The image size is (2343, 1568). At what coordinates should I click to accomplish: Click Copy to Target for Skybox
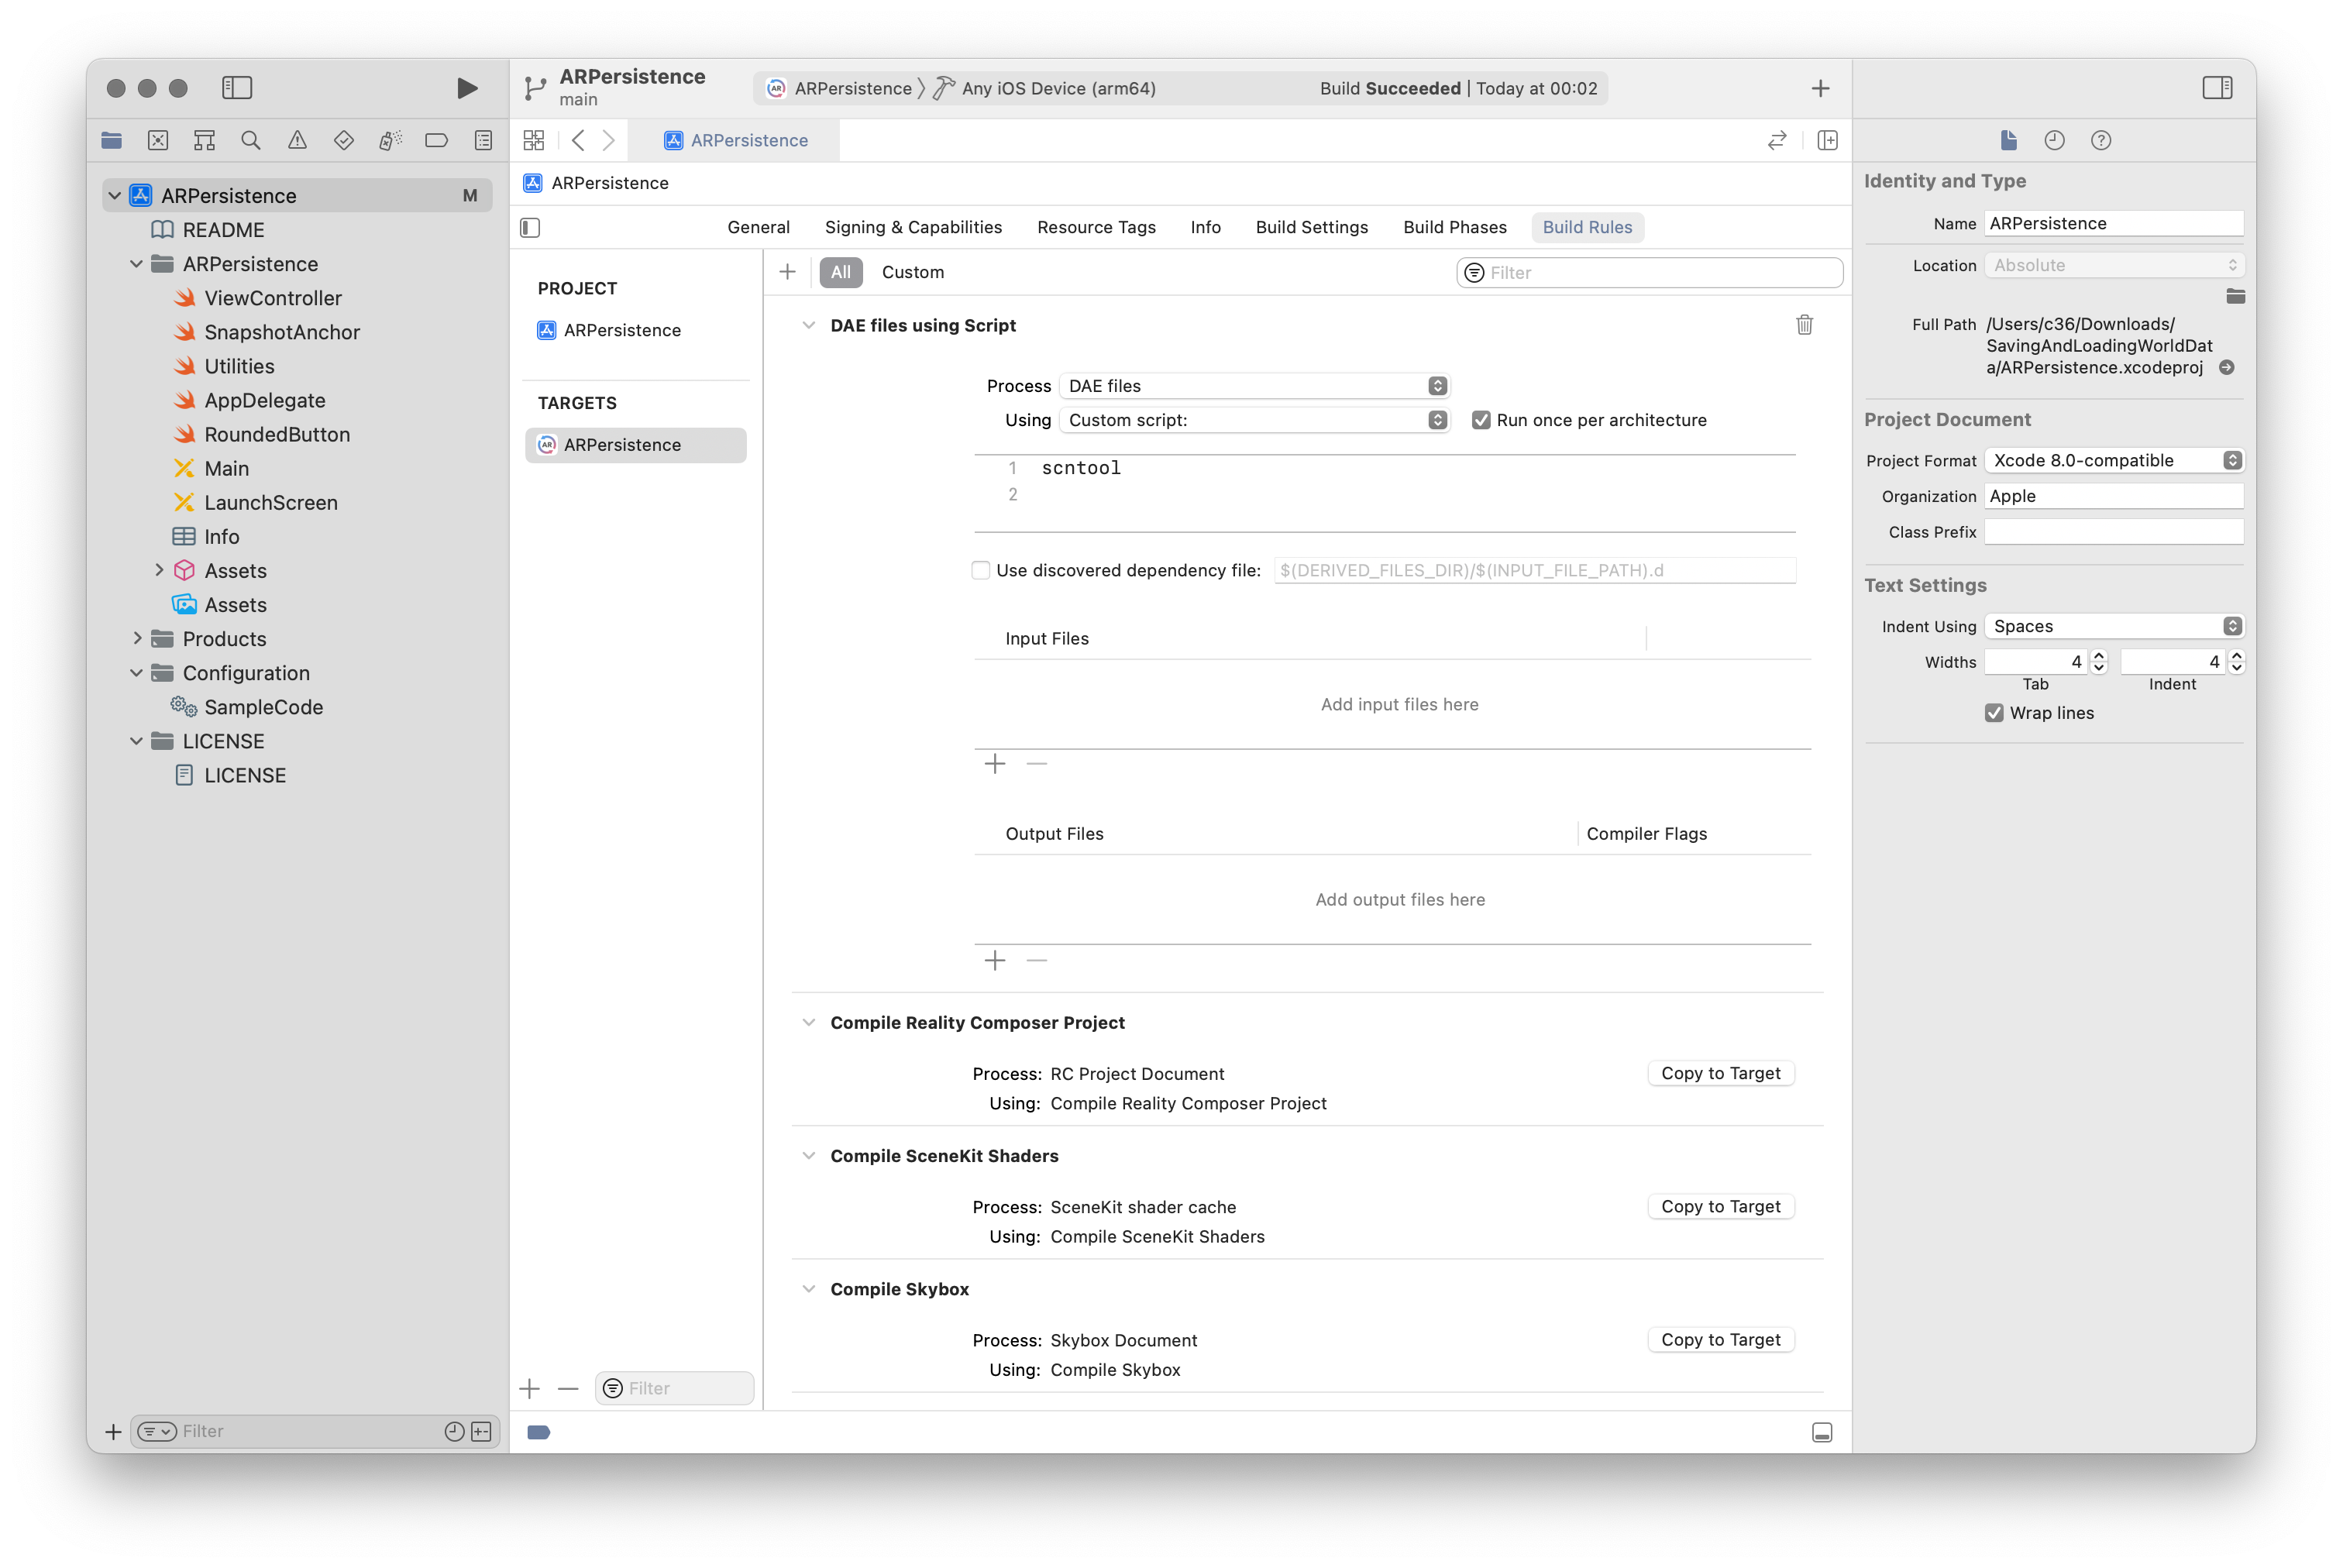(1720, 1340)
